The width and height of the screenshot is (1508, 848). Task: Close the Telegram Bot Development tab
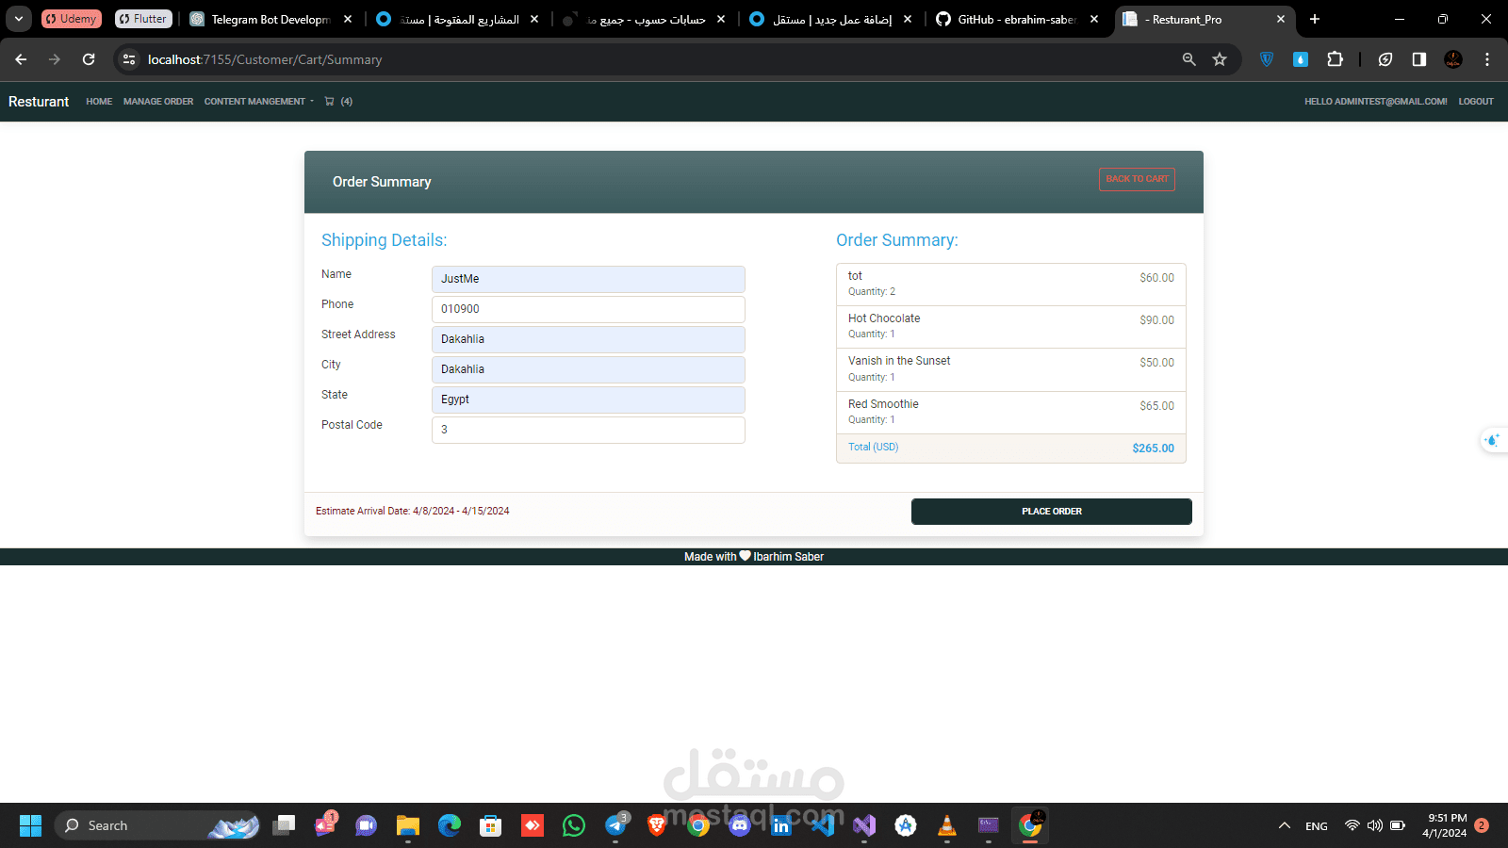point(348,19)
